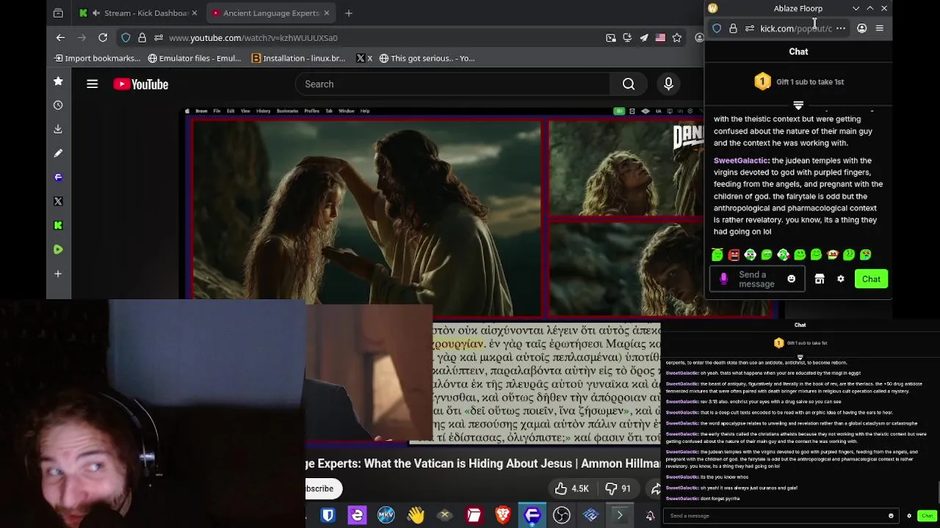Start YouTube voice search with microphone
940x528 pixels.
click(x=668, y=84)
